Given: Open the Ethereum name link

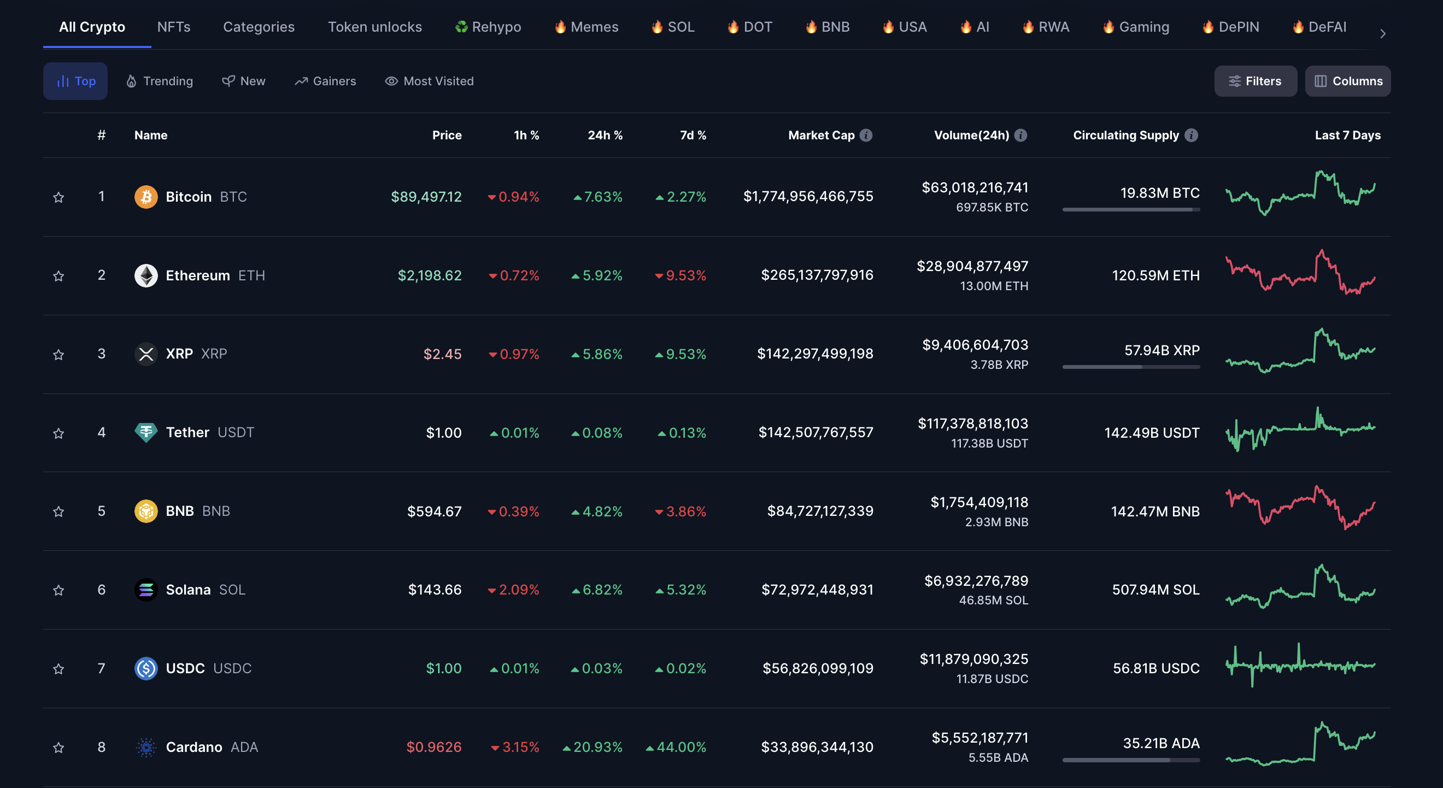Looking at the screenshot, I should tap(198, 275).
